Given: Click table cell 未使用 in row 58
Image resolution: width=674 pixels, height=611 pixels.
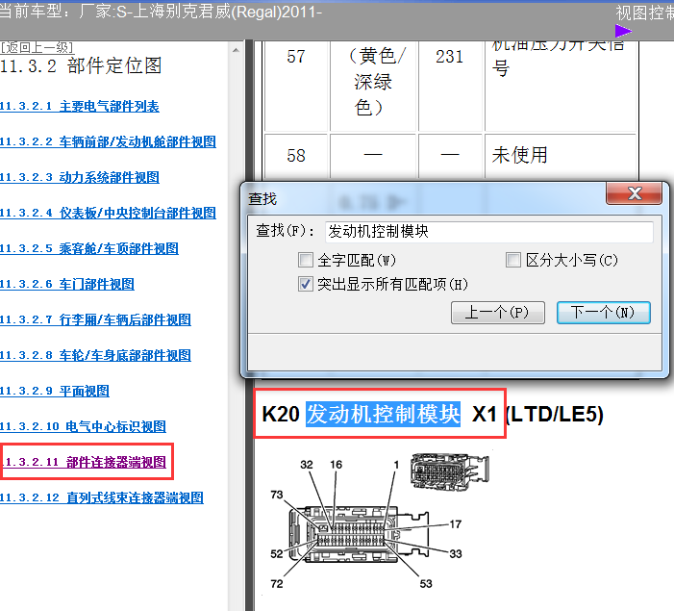Looking at the screenshot, I should (519, 155).
